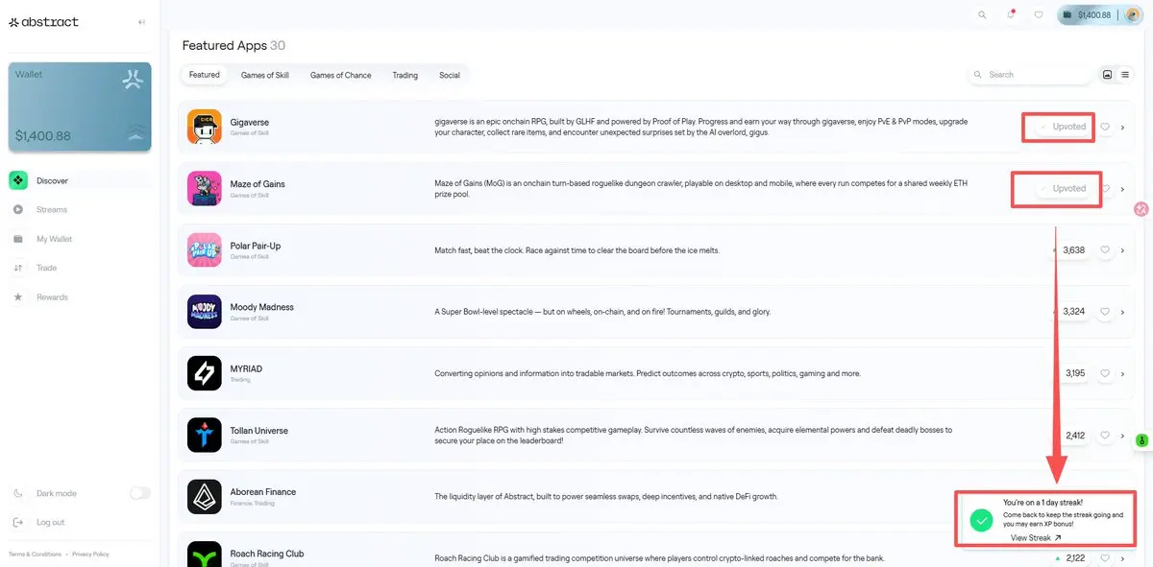The height and width of the screenshot is (567, 1153).
Task: Click the profile avatar in top bar
Action: (x=1133, y=14)
